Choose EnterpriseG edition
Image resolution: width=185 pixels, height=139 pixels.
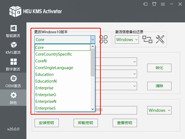click(x=63, y=94)
